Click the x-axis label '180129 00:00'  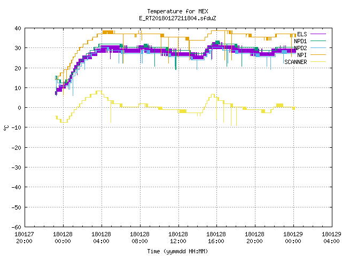293,238
